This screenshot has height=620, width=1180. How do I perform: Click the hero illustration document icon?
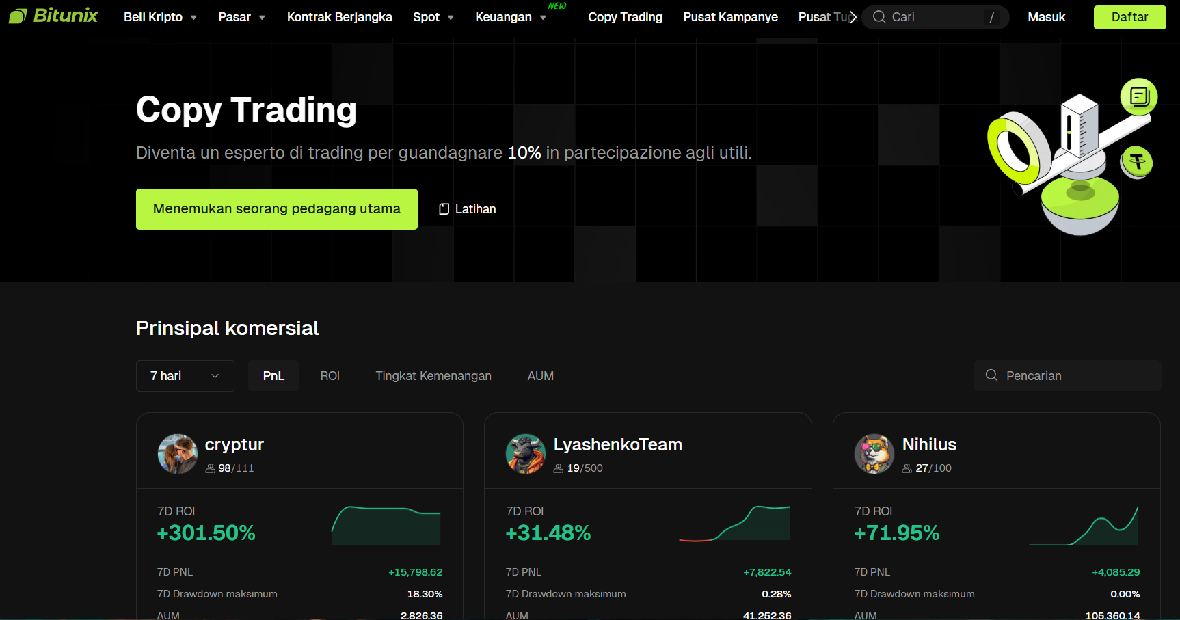coord(1139,96)
